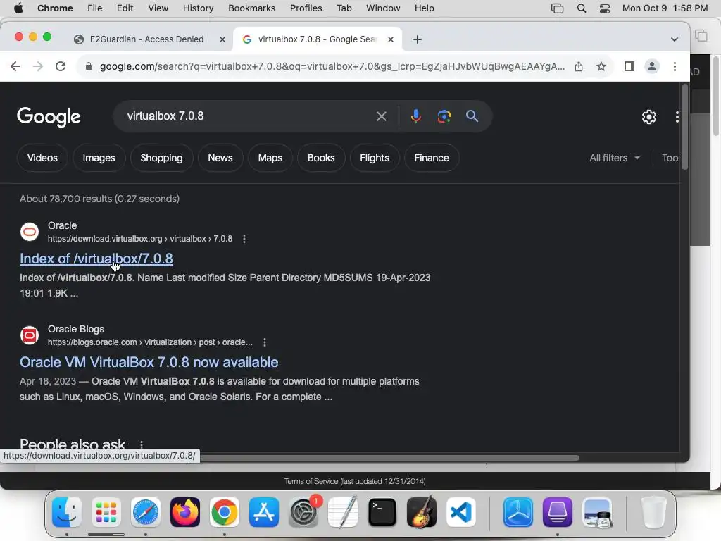The height and width of the screenshot is (541, 721).
Task: Filter results by News
Action: click(220, 158)
